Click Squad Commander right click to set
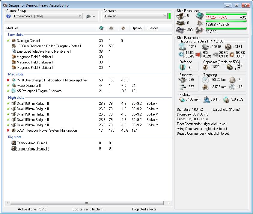This screenshot has width=253, height=214. coord(203,133)
